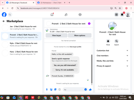Image resolution: width=134 pixels, height=100 pixels.
Task: Choose a sticker from the sticker icon
Action: [55, 89]
